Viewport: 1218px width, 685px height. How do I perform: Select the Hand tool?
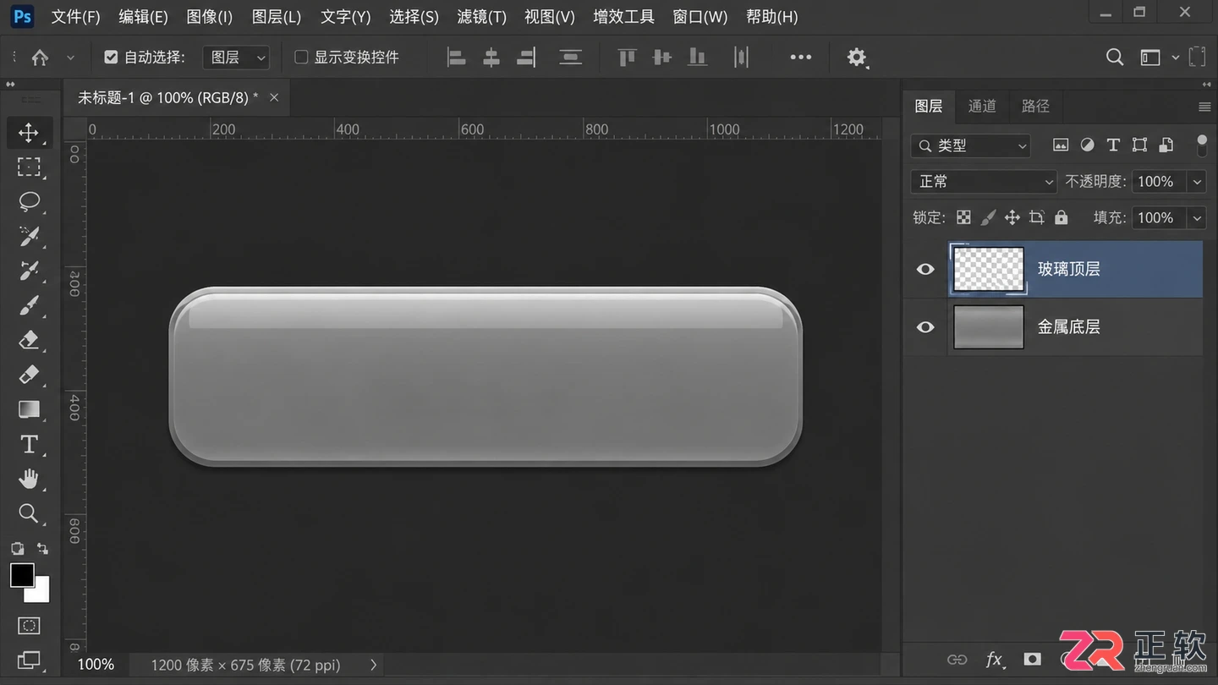29,479
